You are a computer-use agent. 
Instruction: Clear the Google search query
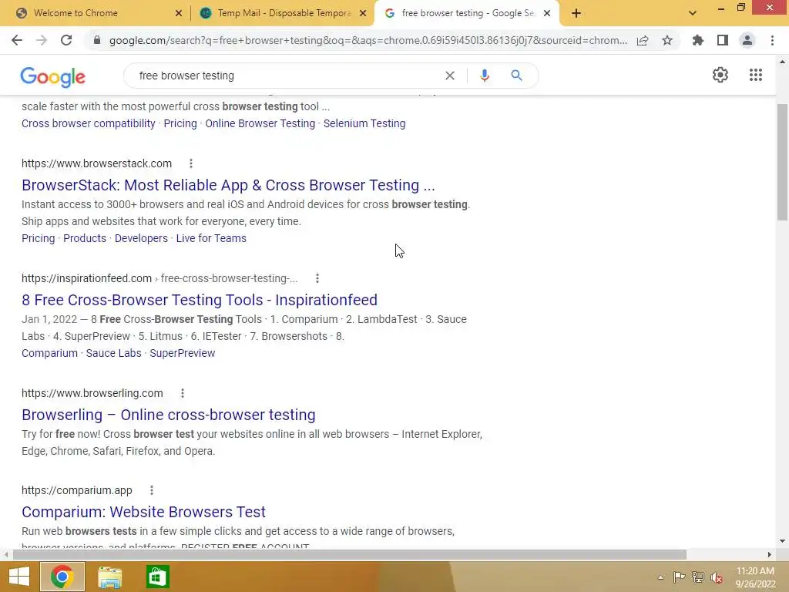click(450, 76)
